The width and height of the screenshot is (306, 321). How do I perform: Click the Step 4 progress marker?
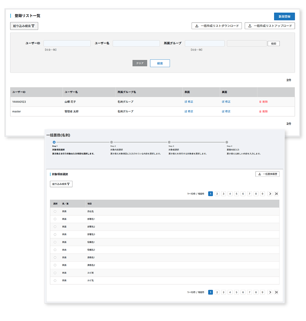227,142
